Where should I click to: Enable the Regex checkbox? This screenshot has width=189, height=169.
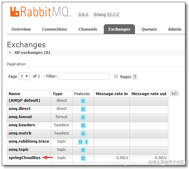116,76
